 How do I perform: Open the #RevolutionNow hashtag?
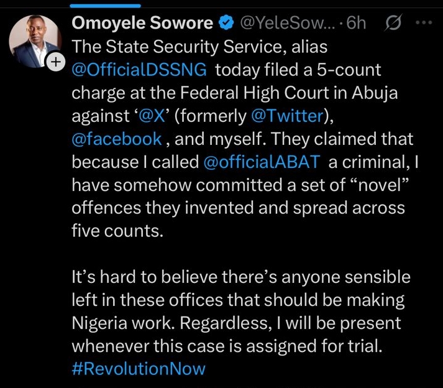tap(138, 368)
